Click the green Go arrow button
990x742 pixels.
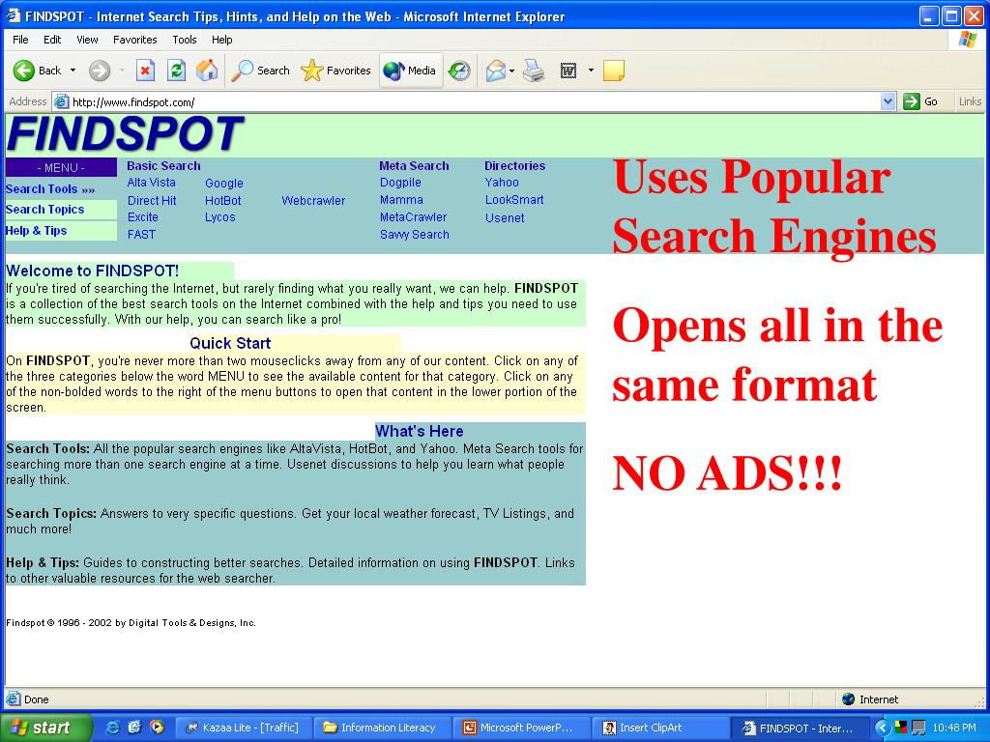(912, 101)
